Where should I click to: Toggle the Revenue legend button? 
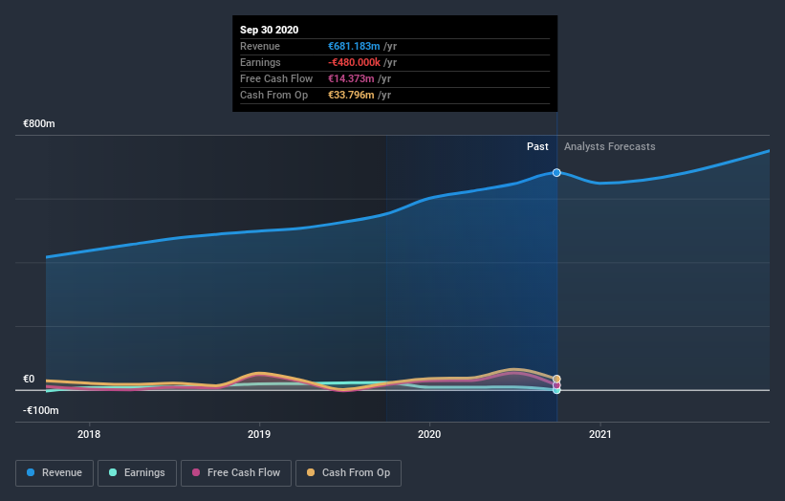[55, 473]
